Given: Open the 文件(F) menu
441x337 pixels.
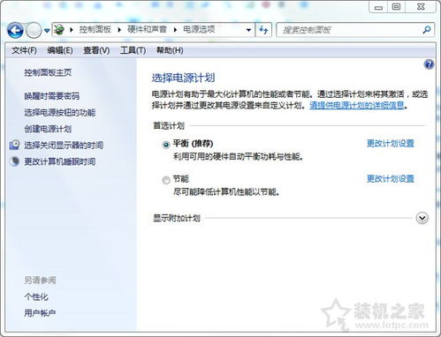Looking at the screenshot, I should coord(24,50).
